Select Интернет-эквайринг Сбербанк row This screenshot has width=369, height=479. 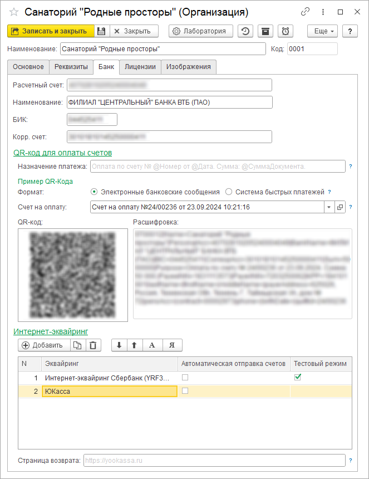pyautogui.click(x=185, y=378)
